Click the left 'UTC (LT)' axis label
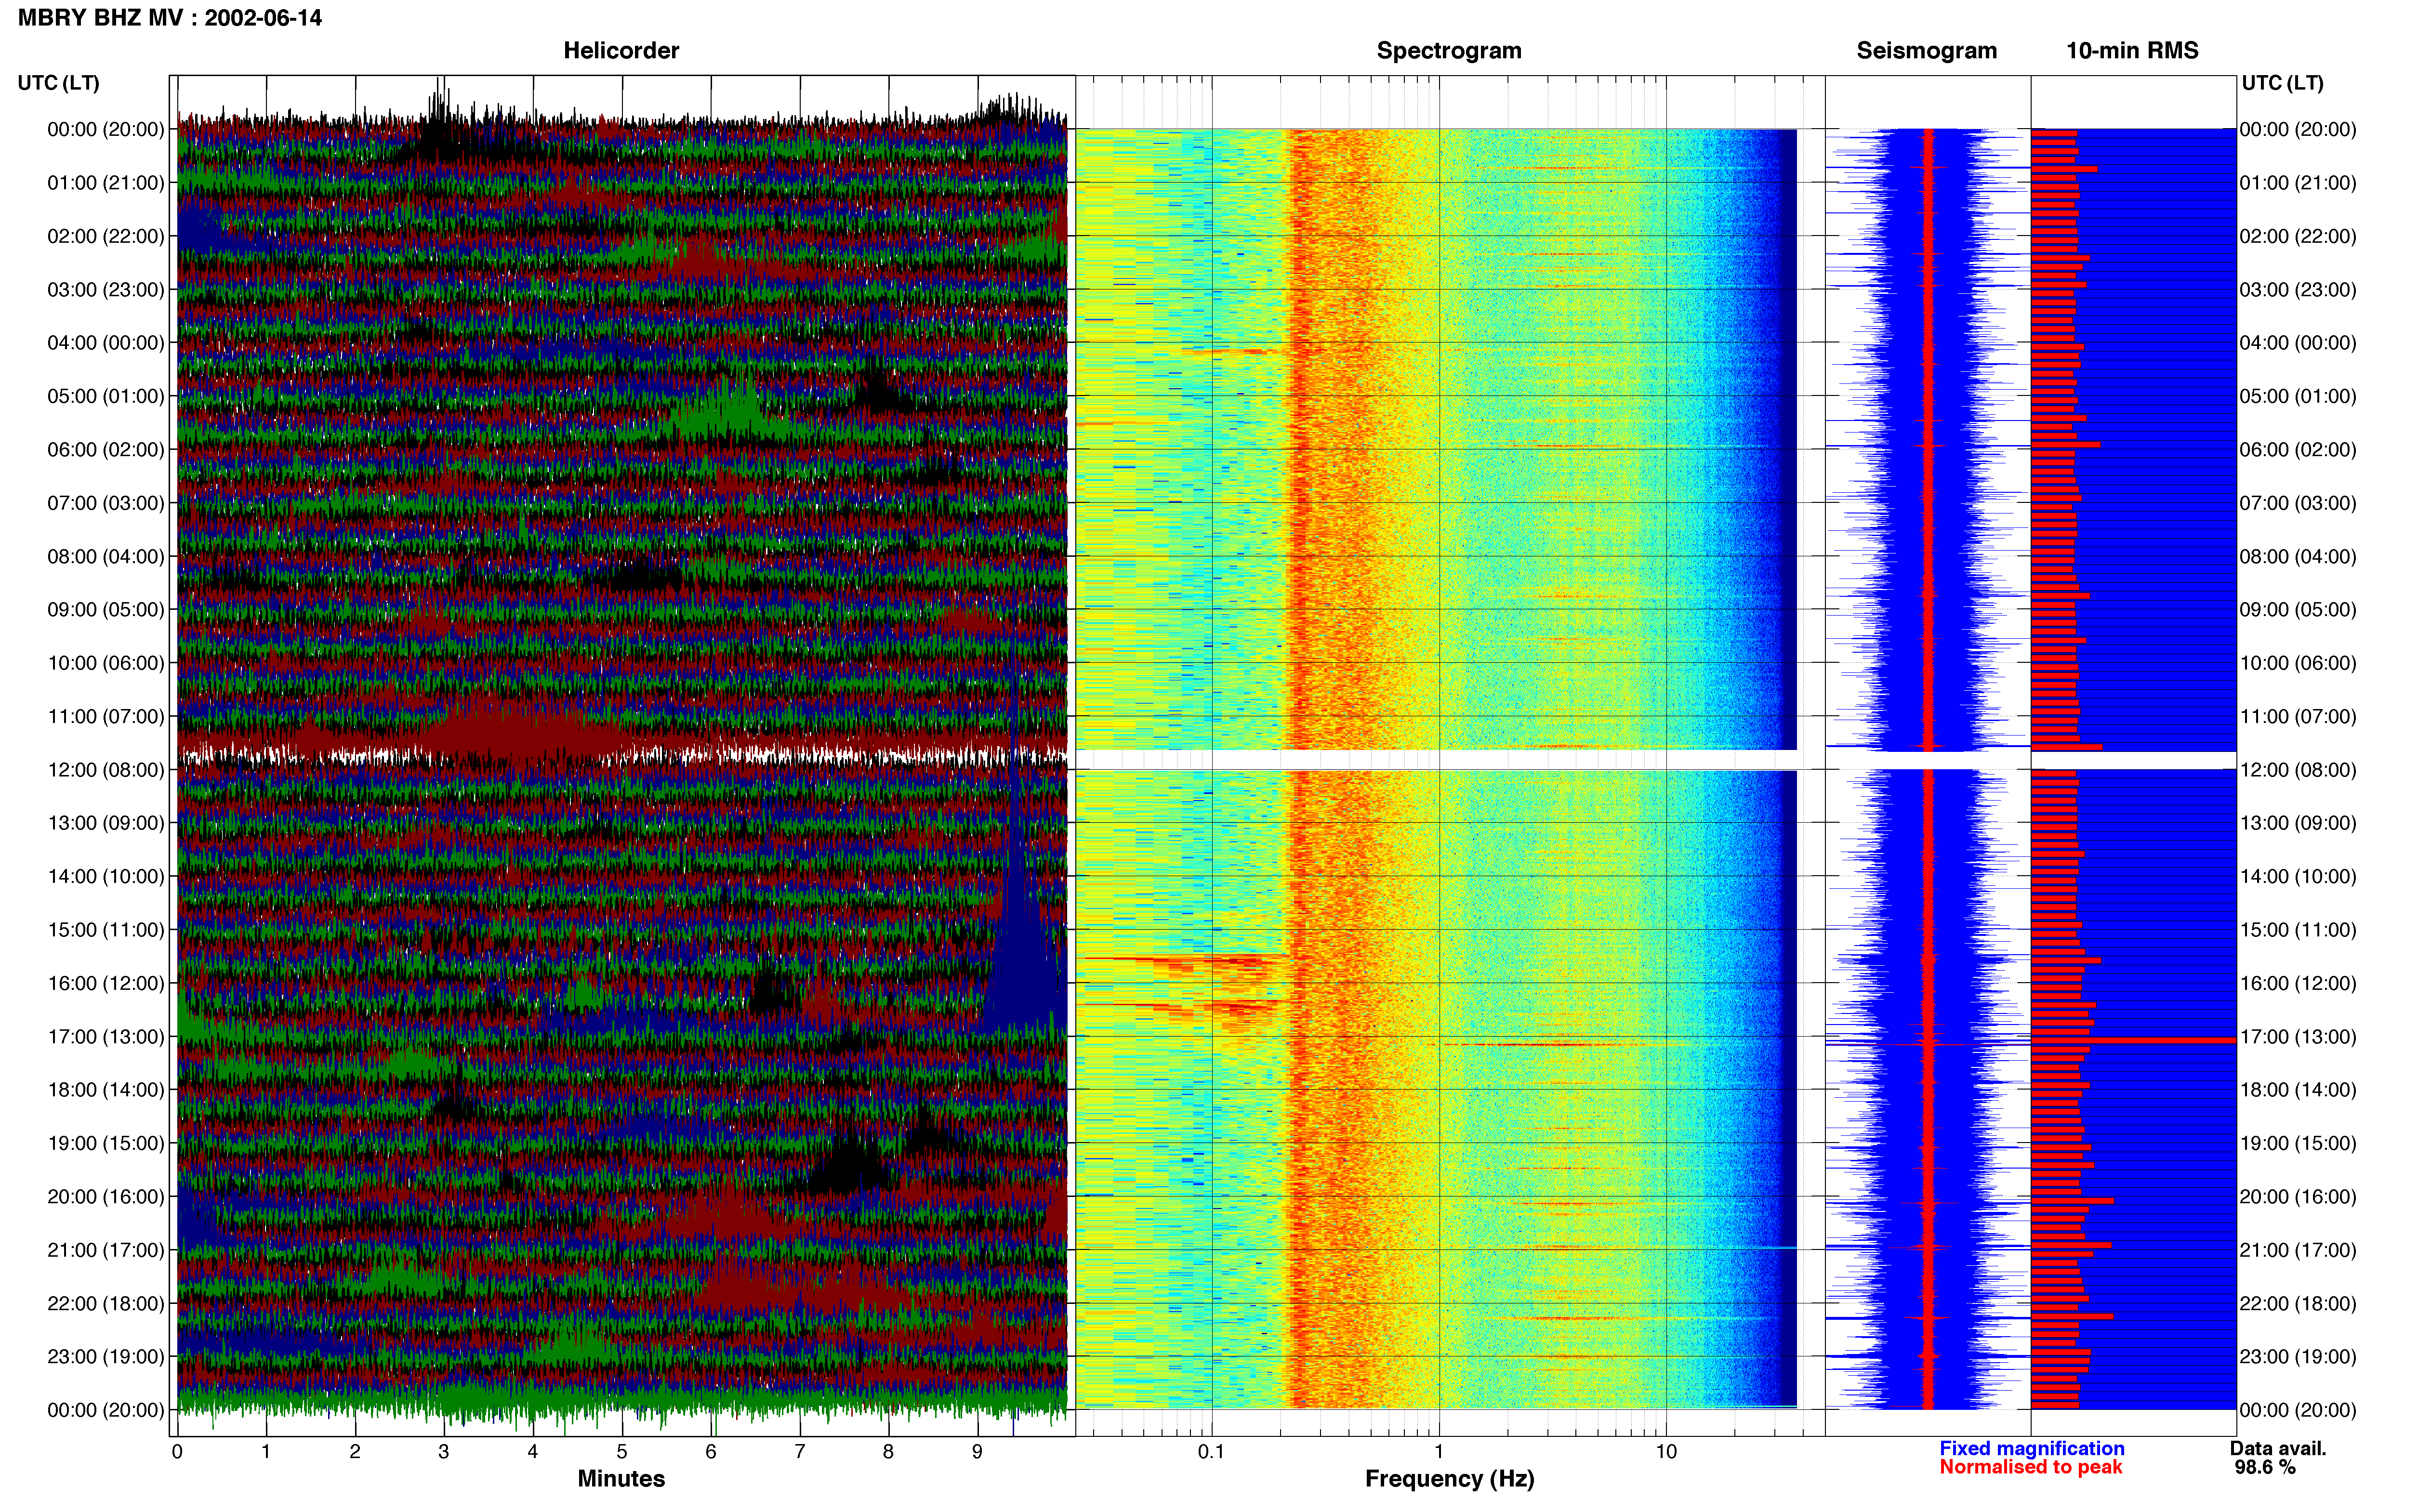Viewport: 2418px width, 1512px height. pyautogui.click(x=59, y=83)
